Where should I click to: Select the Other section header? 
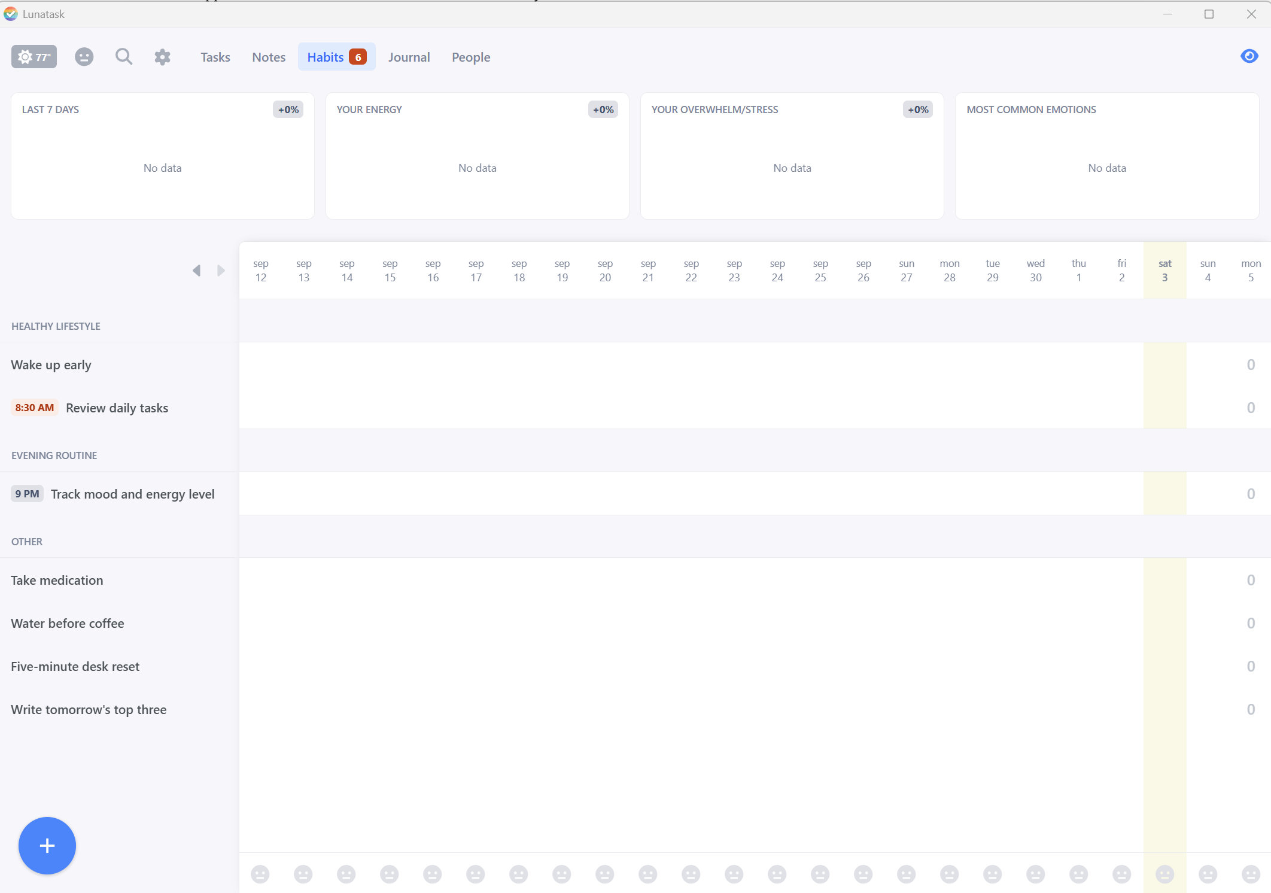tap(27, 542)
